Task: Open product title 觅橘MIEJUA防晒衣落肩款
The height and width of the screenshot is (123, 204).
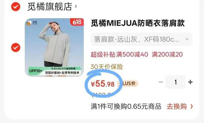Action: click(138, 23)
